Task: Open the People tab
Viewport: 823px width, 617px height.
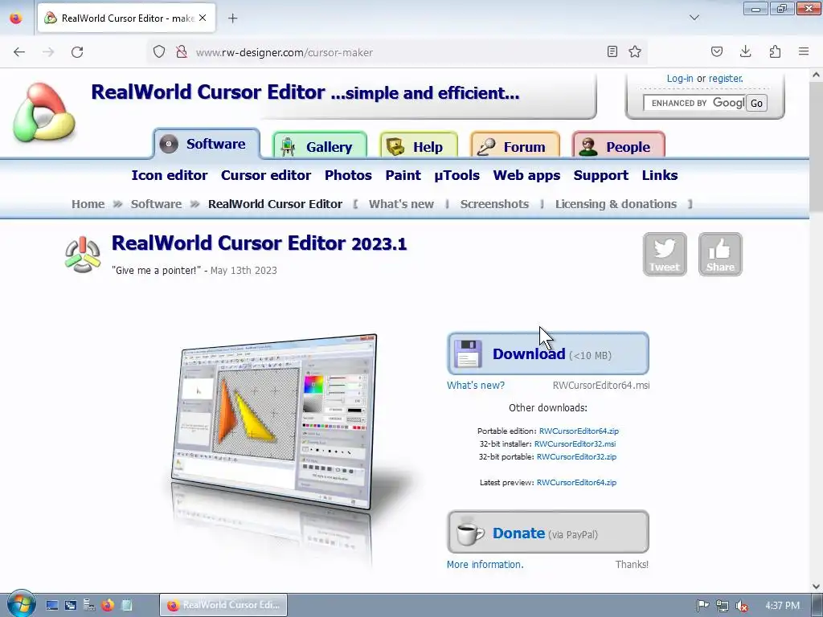Action: [x=618, y=146]
